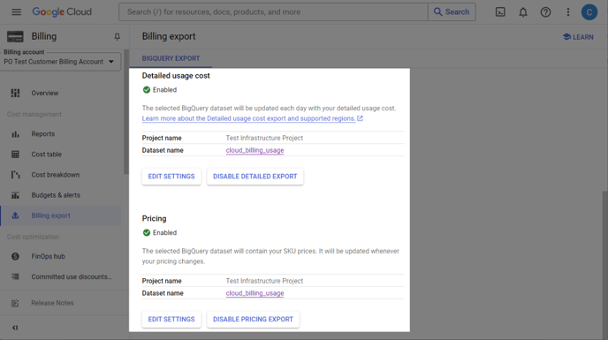
Task: Click the search resources input field
Action: [x=273, y=12]
